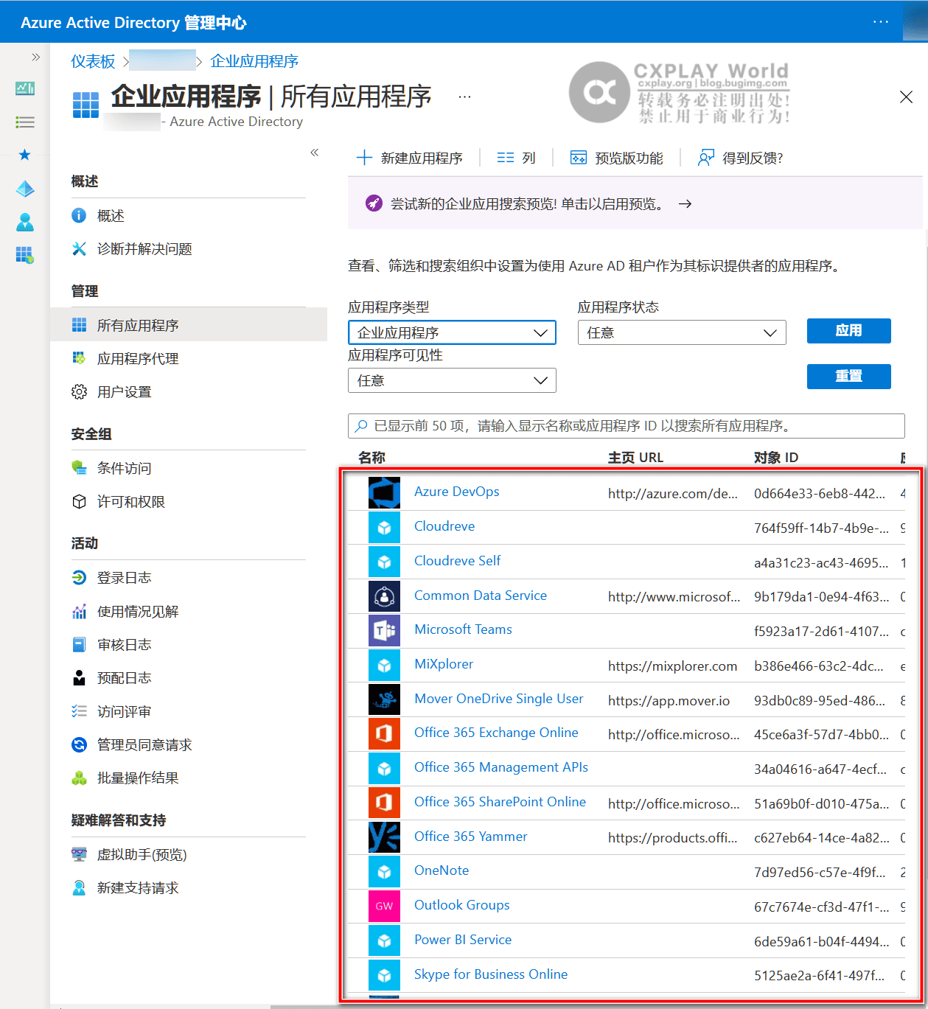The image size is (928, 1009).
Task: Open 概述 menu item
Action: click(x=111, y=216)
